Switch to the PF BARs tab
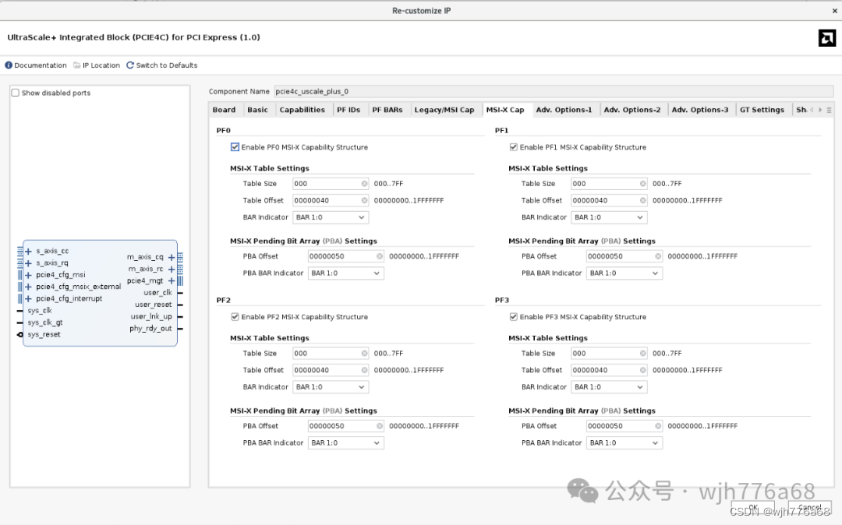 [387, 110]
